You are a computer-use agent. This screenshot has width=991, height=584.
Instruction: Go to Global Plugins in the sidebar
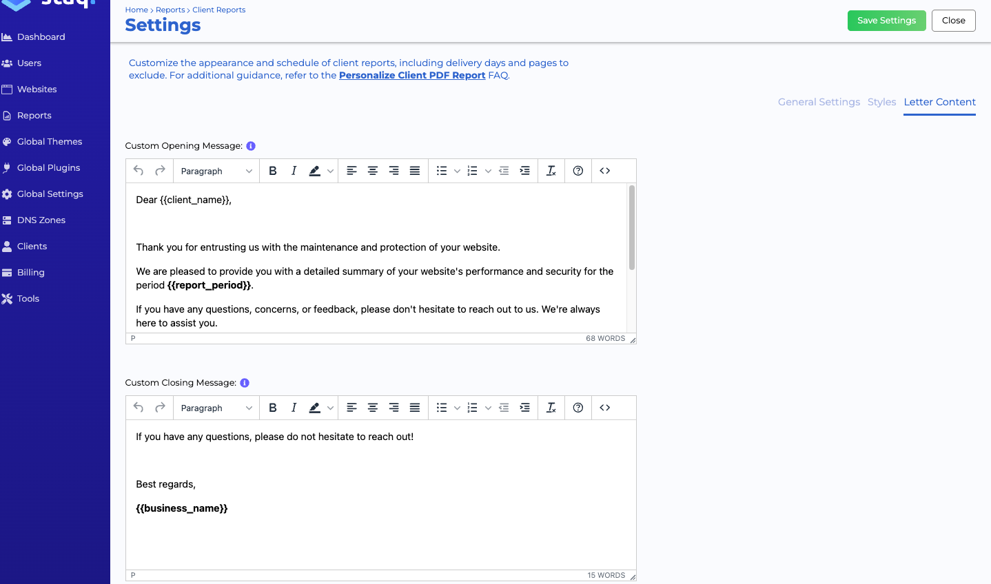[x=48, y=167]
